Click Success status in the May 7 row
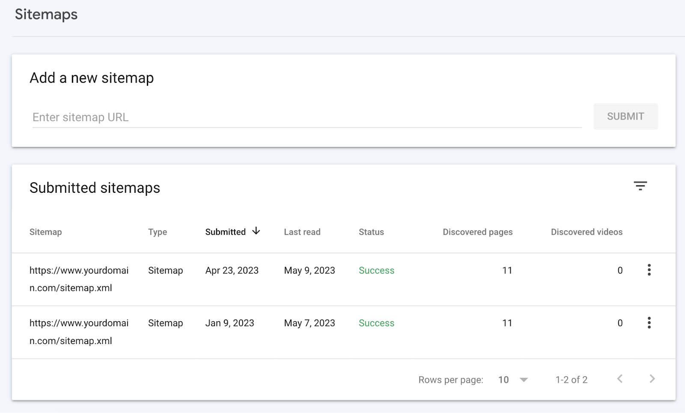This screenshot has height=413, width=685. [x=376, y=323]
